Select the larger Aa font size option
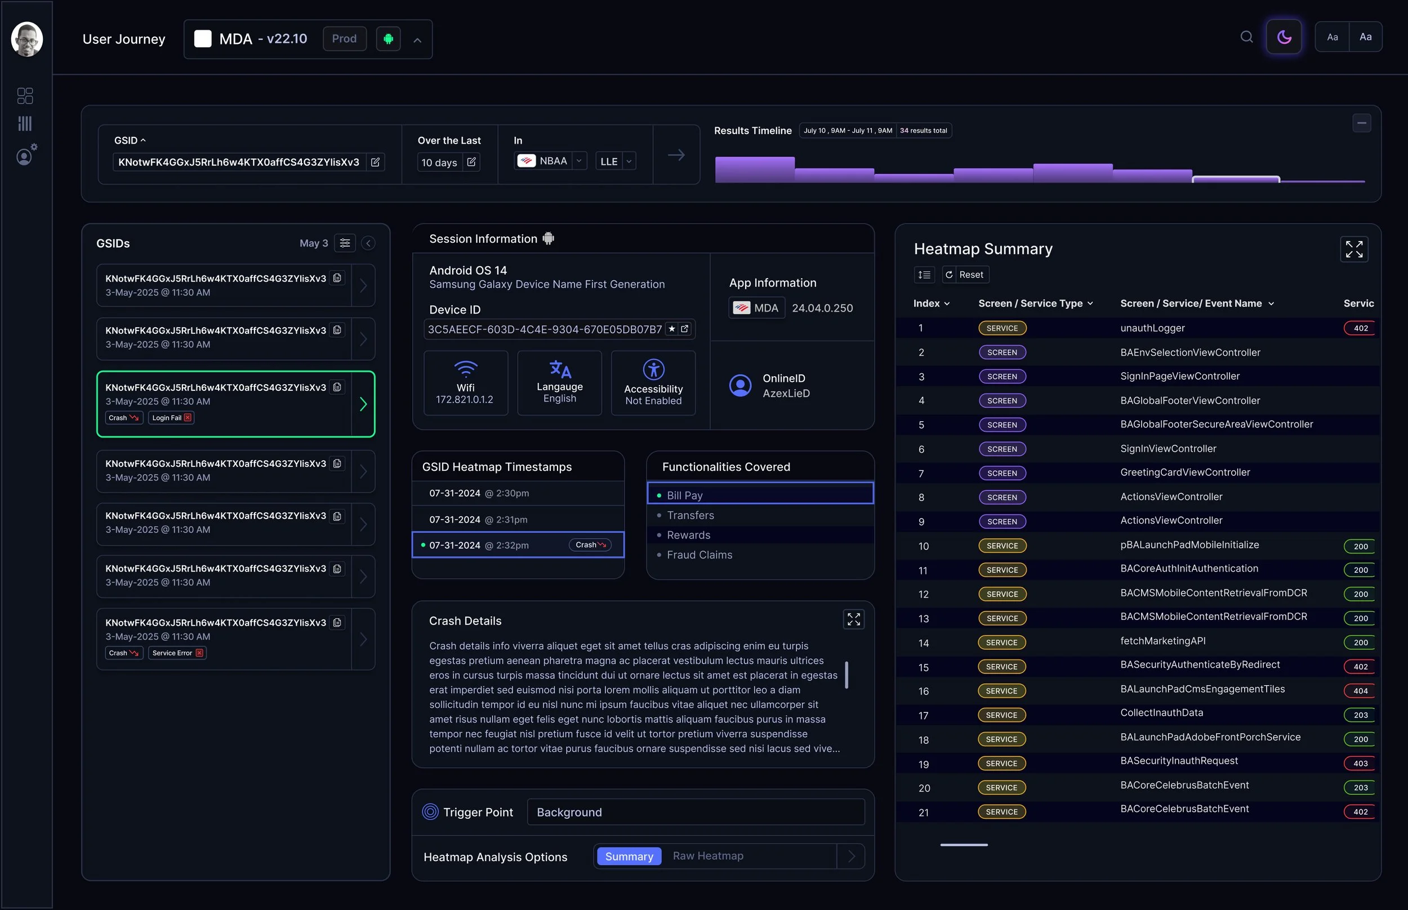This screenshot has height=910, width=1408. click(x=1365, y=37)
